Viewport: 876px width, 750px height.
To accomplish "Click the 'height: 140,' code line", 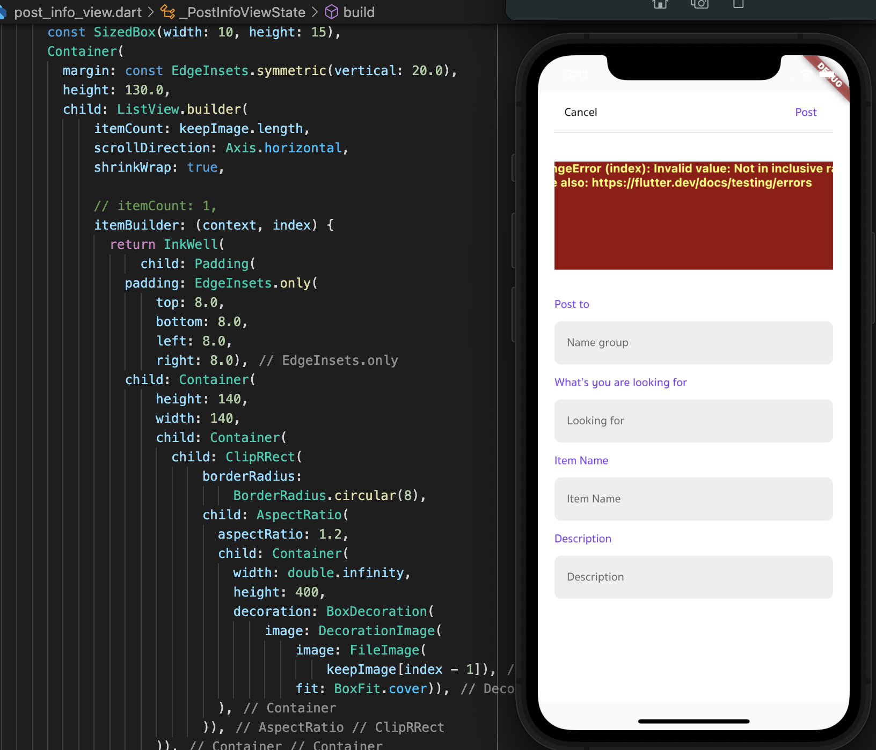I will 202,399.
